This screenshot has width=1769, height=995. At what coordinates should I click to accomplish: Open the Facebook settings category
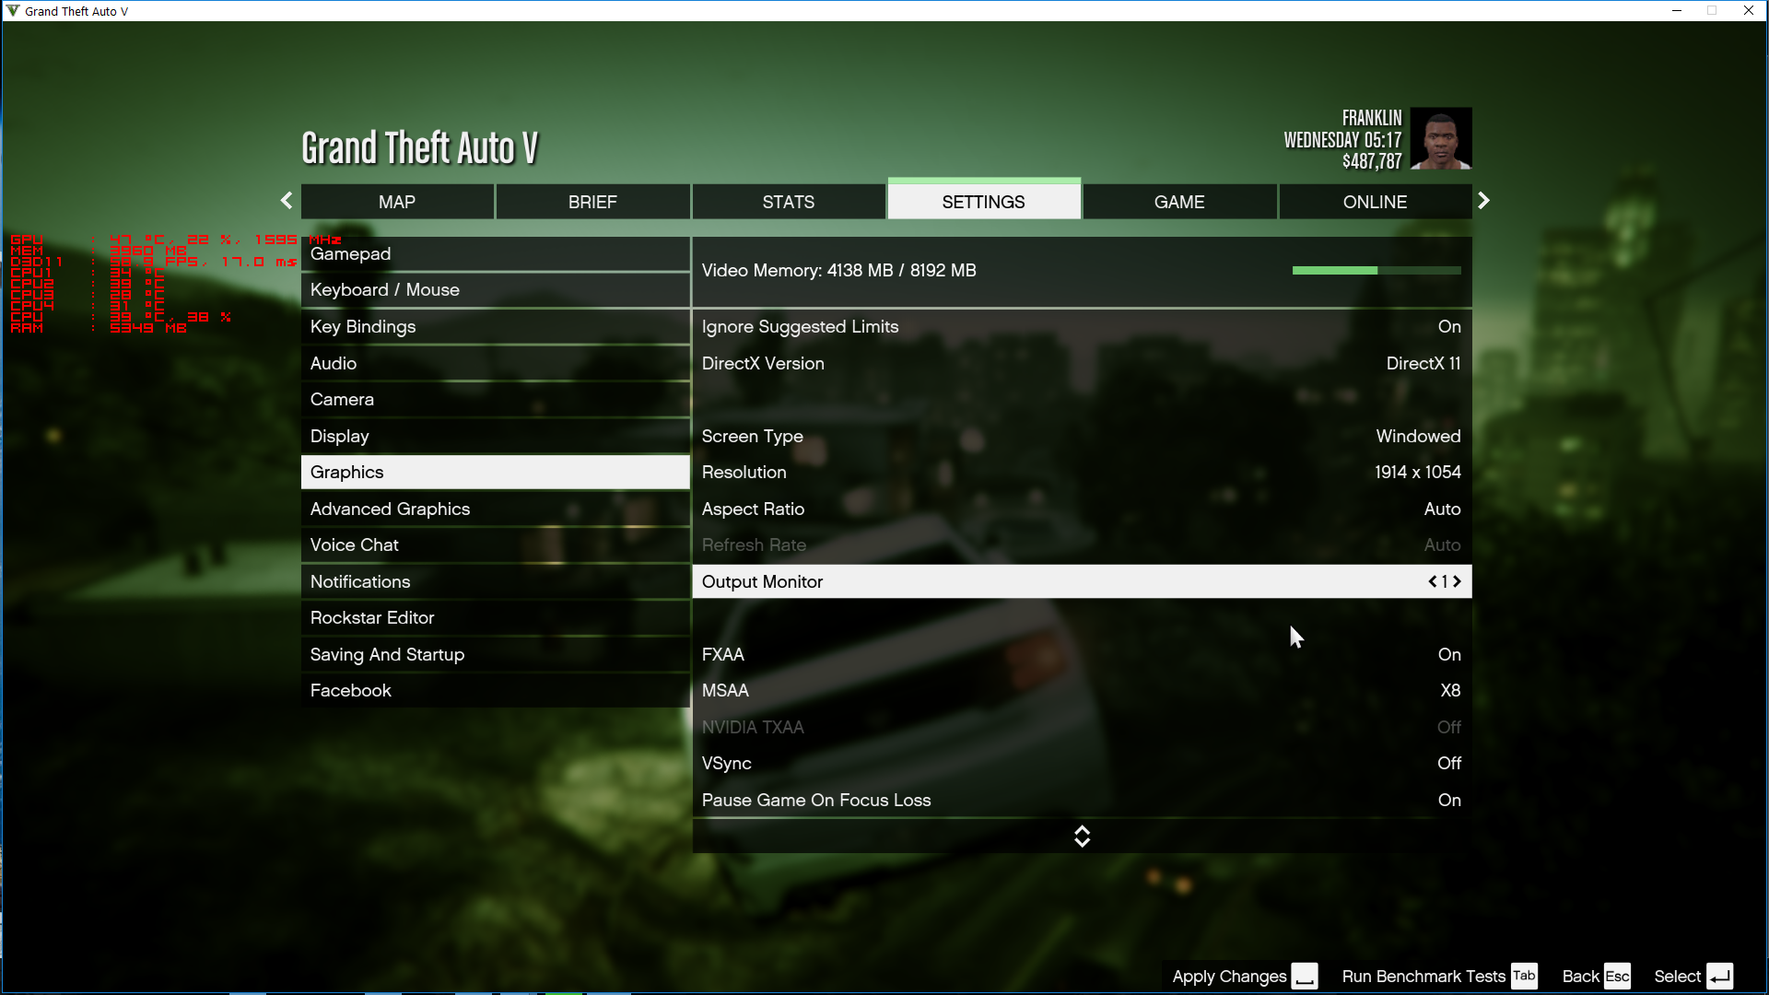coord(495,691)
